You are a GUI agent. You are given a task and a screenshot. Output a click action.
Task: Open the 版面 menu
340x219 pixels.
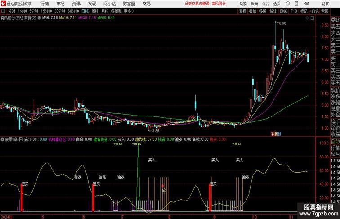255,4
